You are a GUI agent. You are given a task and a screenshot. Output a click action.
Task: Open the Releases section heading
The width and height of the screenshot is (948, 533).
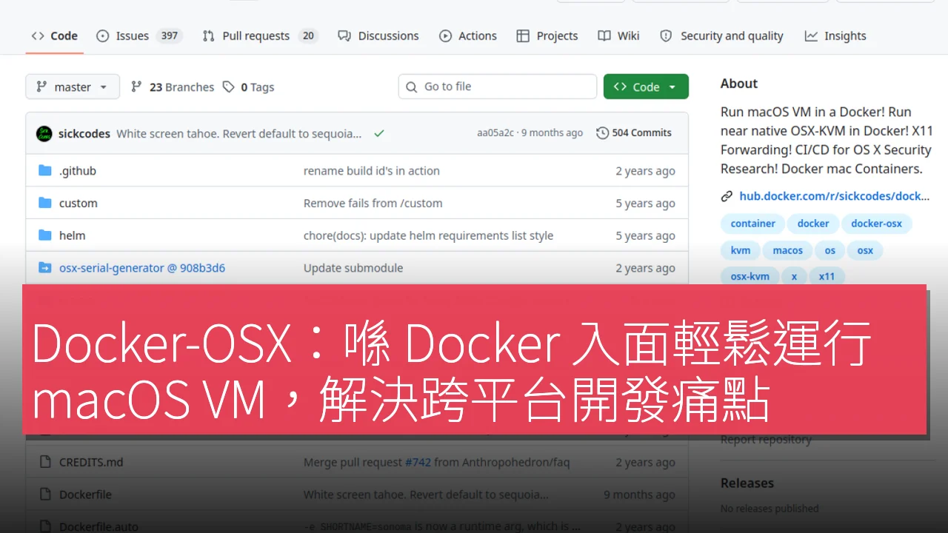click(747, 483)
